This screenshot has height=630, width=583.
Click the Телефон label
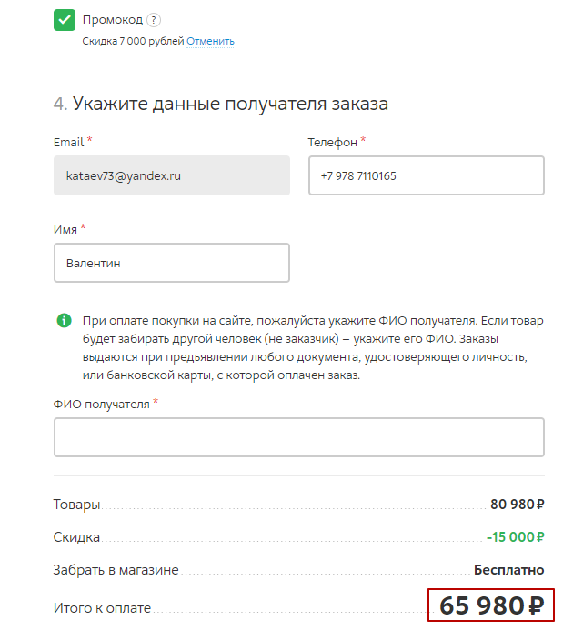pyautogui.click(x=333, y=142)
